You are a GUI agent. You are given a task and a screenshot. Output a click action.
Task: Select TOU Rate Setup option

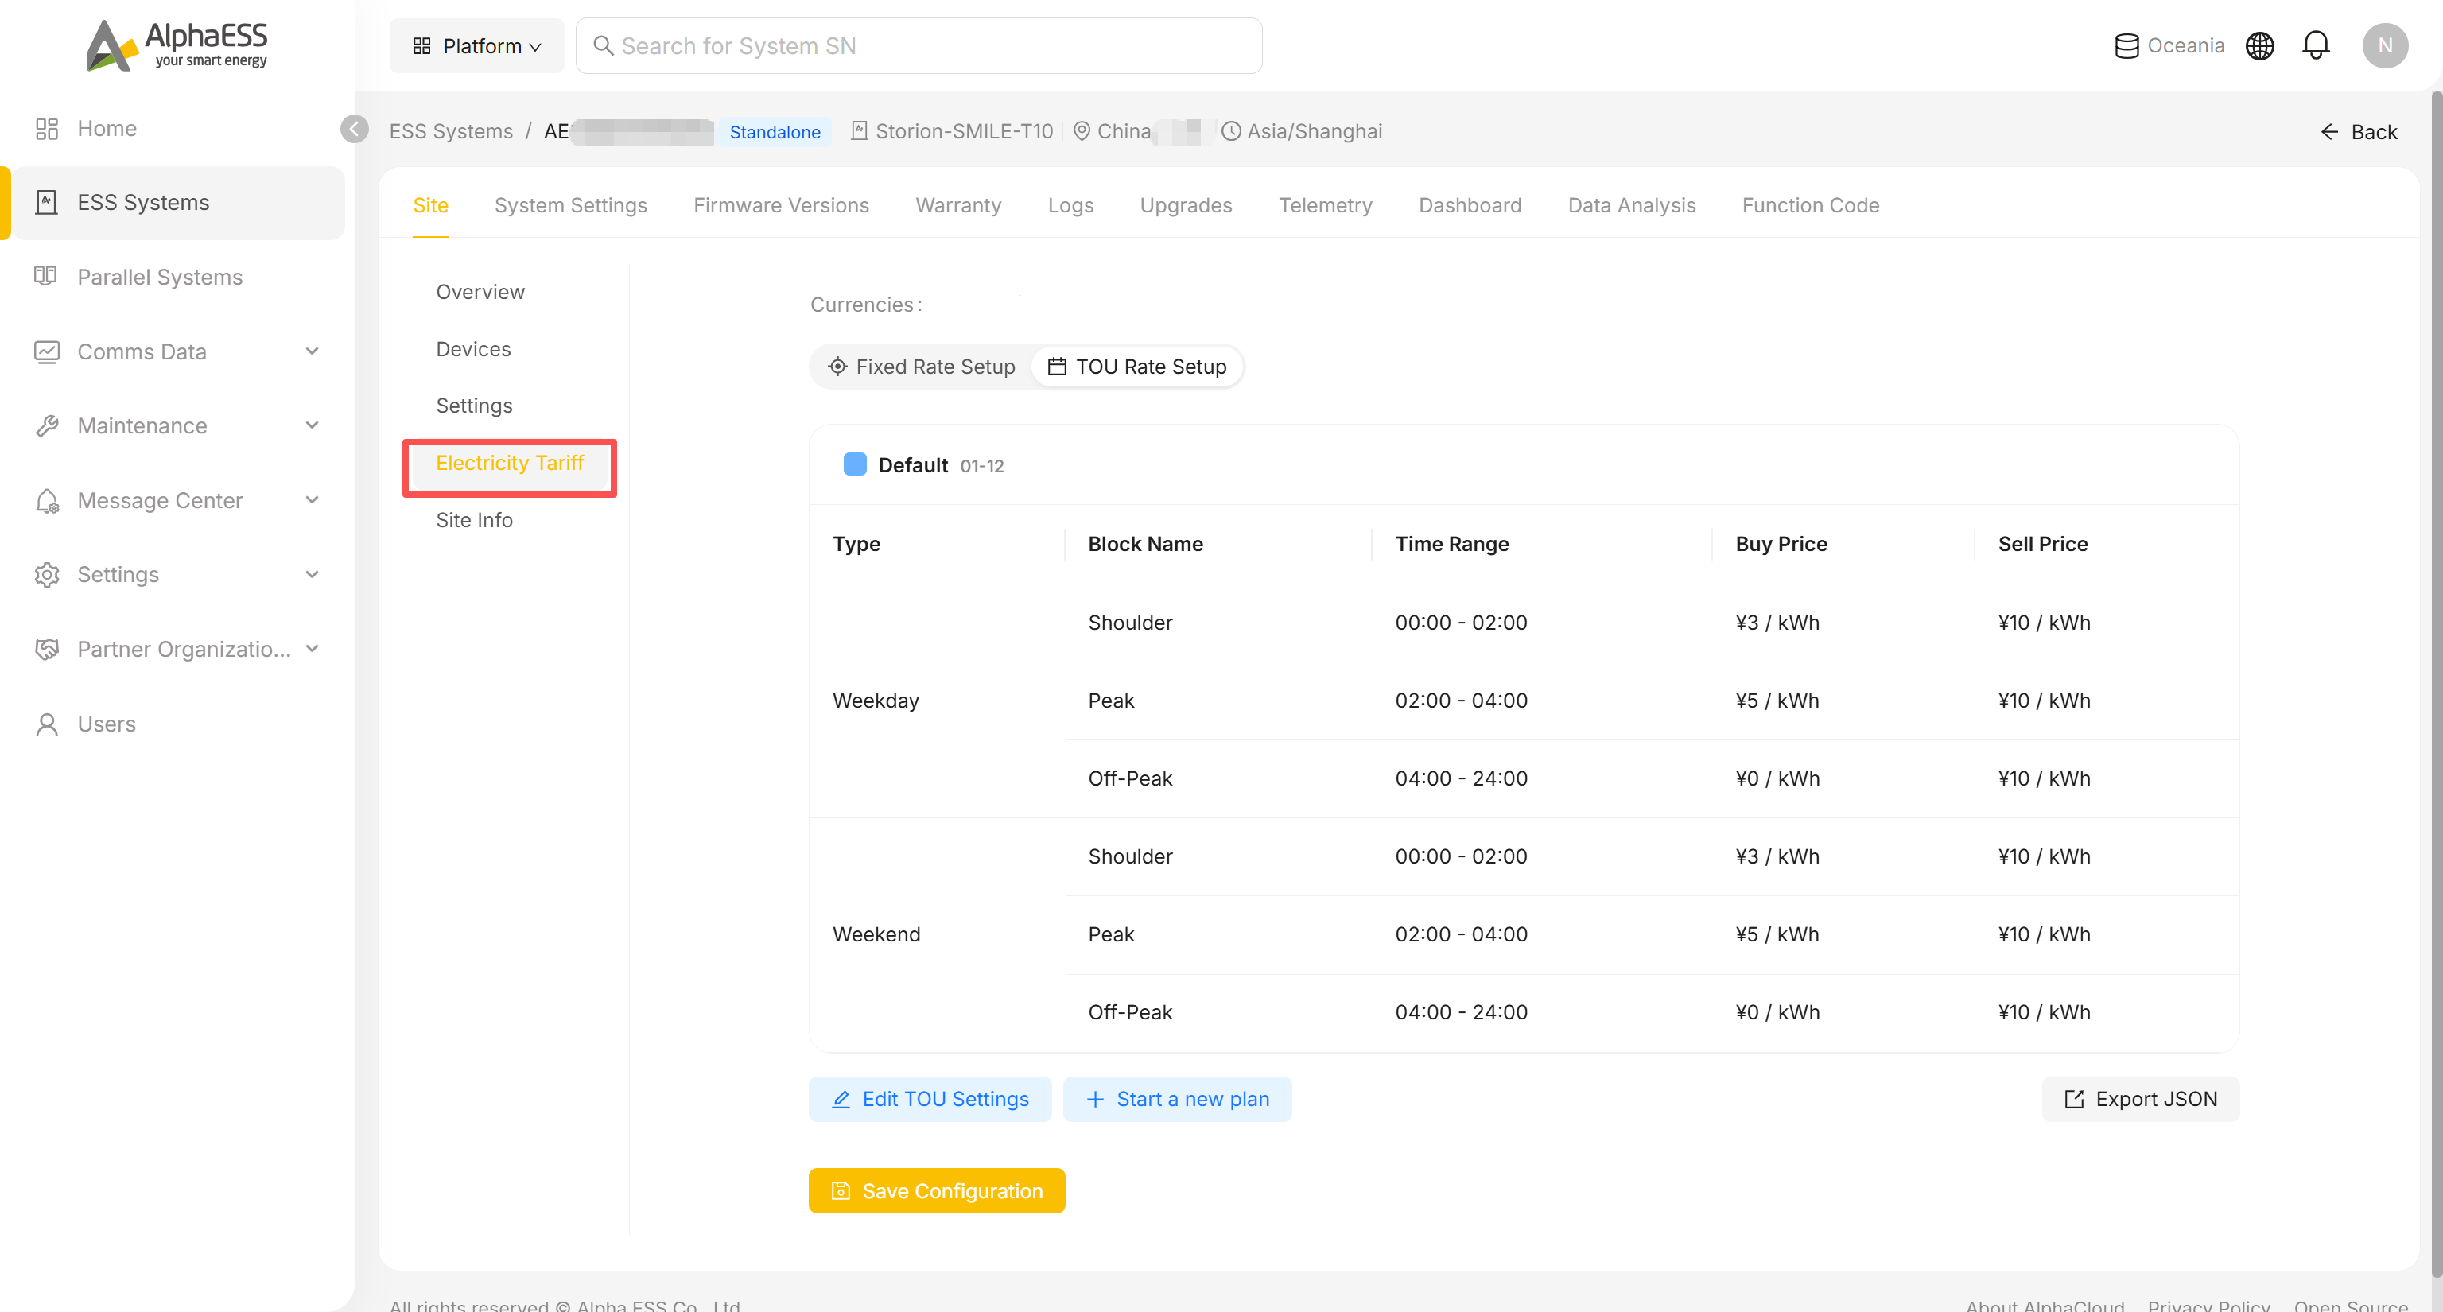[x=1137, y=367]
